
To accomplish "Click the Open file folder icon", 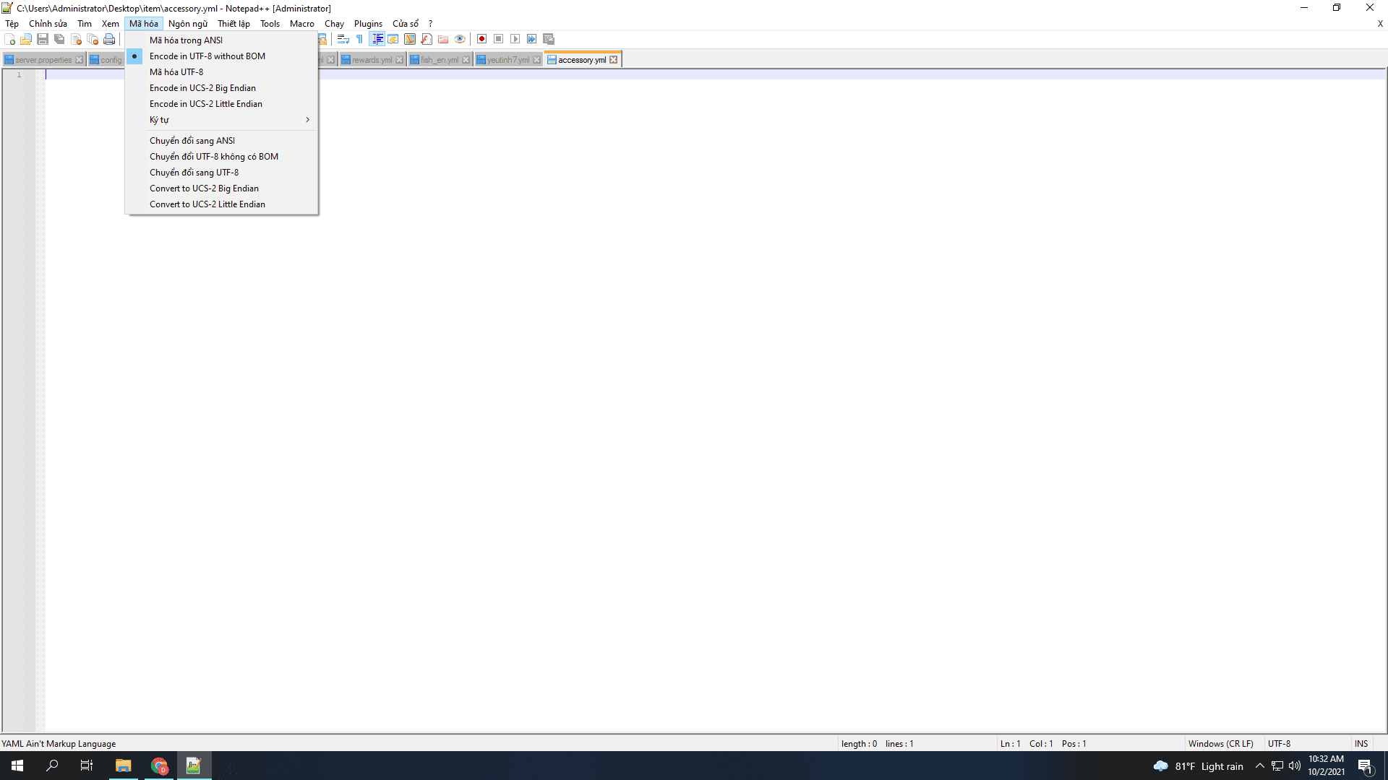I will click(x=26, y=39).
